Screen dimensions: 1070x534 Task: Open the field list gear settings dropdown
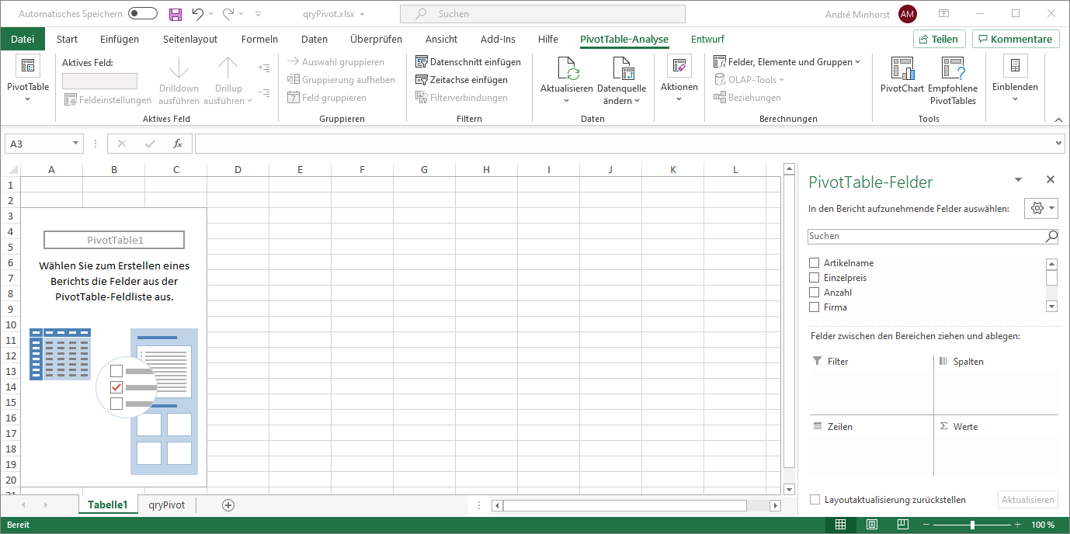(1041, 208)
